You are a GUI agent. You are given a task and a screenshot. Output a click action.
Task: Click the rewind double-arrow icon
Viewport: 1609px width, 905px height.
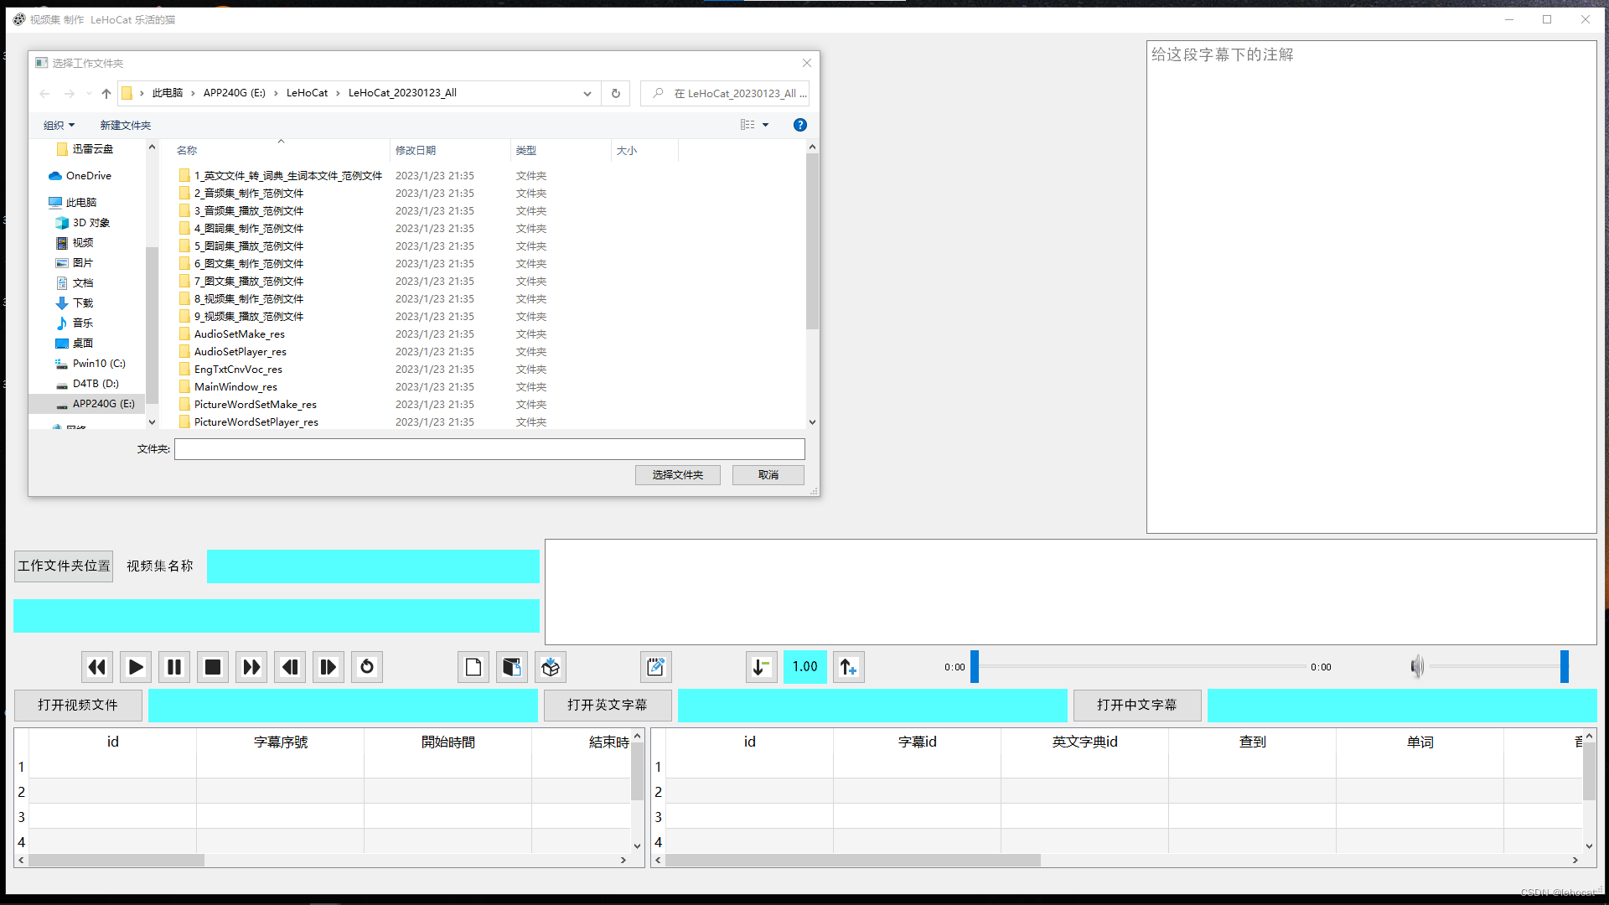97,667
